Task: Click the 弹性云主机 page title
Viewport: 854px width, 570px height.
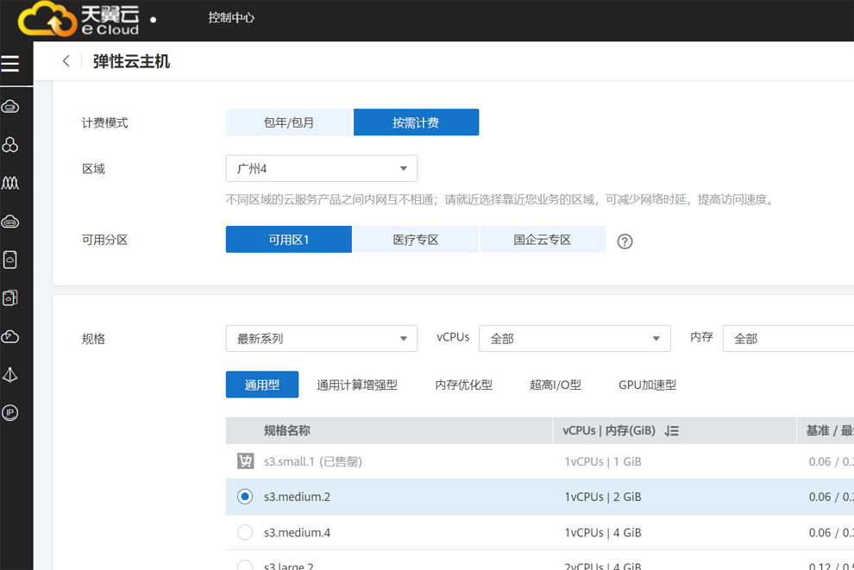Action: [x=131, y=61]
